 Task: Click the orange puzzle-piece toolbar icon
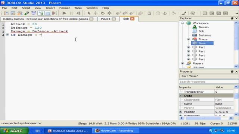click(20, 13)
